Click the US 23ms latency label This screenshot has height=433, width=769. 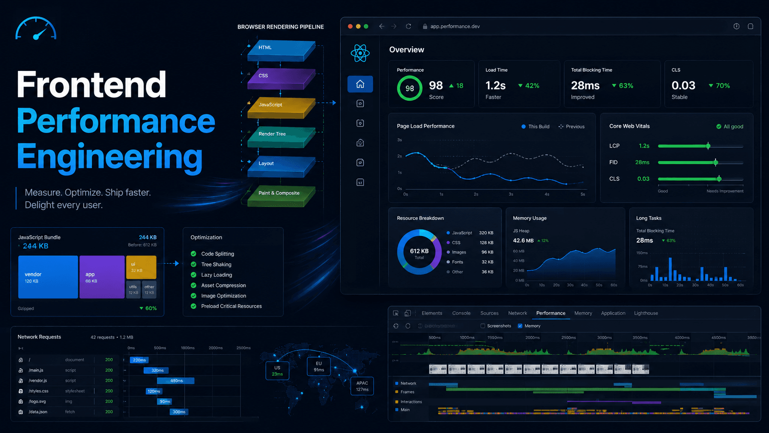click(277, 371)
